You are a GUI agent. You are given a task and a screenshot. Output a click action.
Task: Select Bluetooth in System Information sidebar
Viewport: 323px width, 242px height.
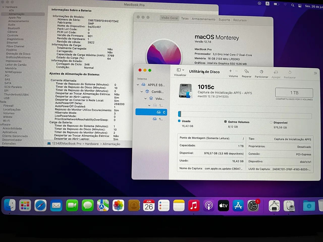pyautogui.click(x=14, y=28)
